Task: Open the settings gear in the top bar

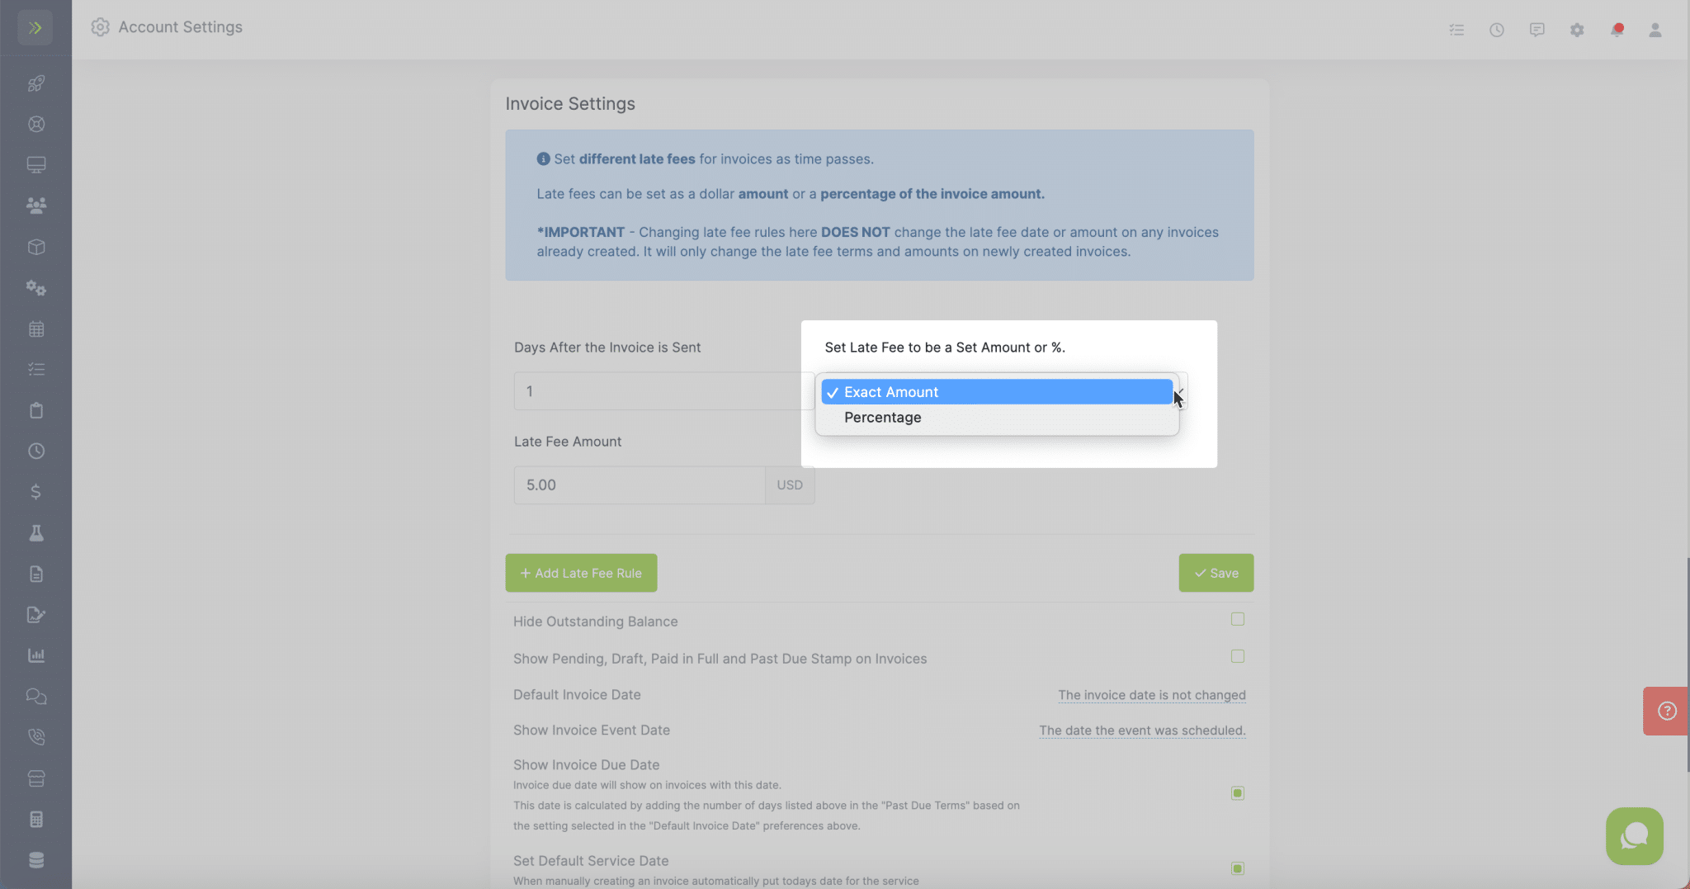Action: pos(1577,29)
